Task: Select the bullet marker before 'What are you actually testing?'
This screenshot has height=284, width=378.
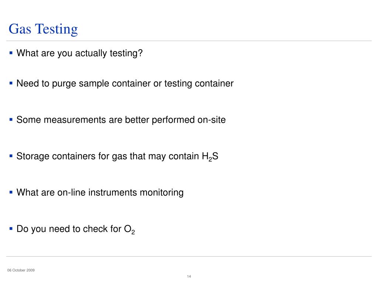Action: 11,53
